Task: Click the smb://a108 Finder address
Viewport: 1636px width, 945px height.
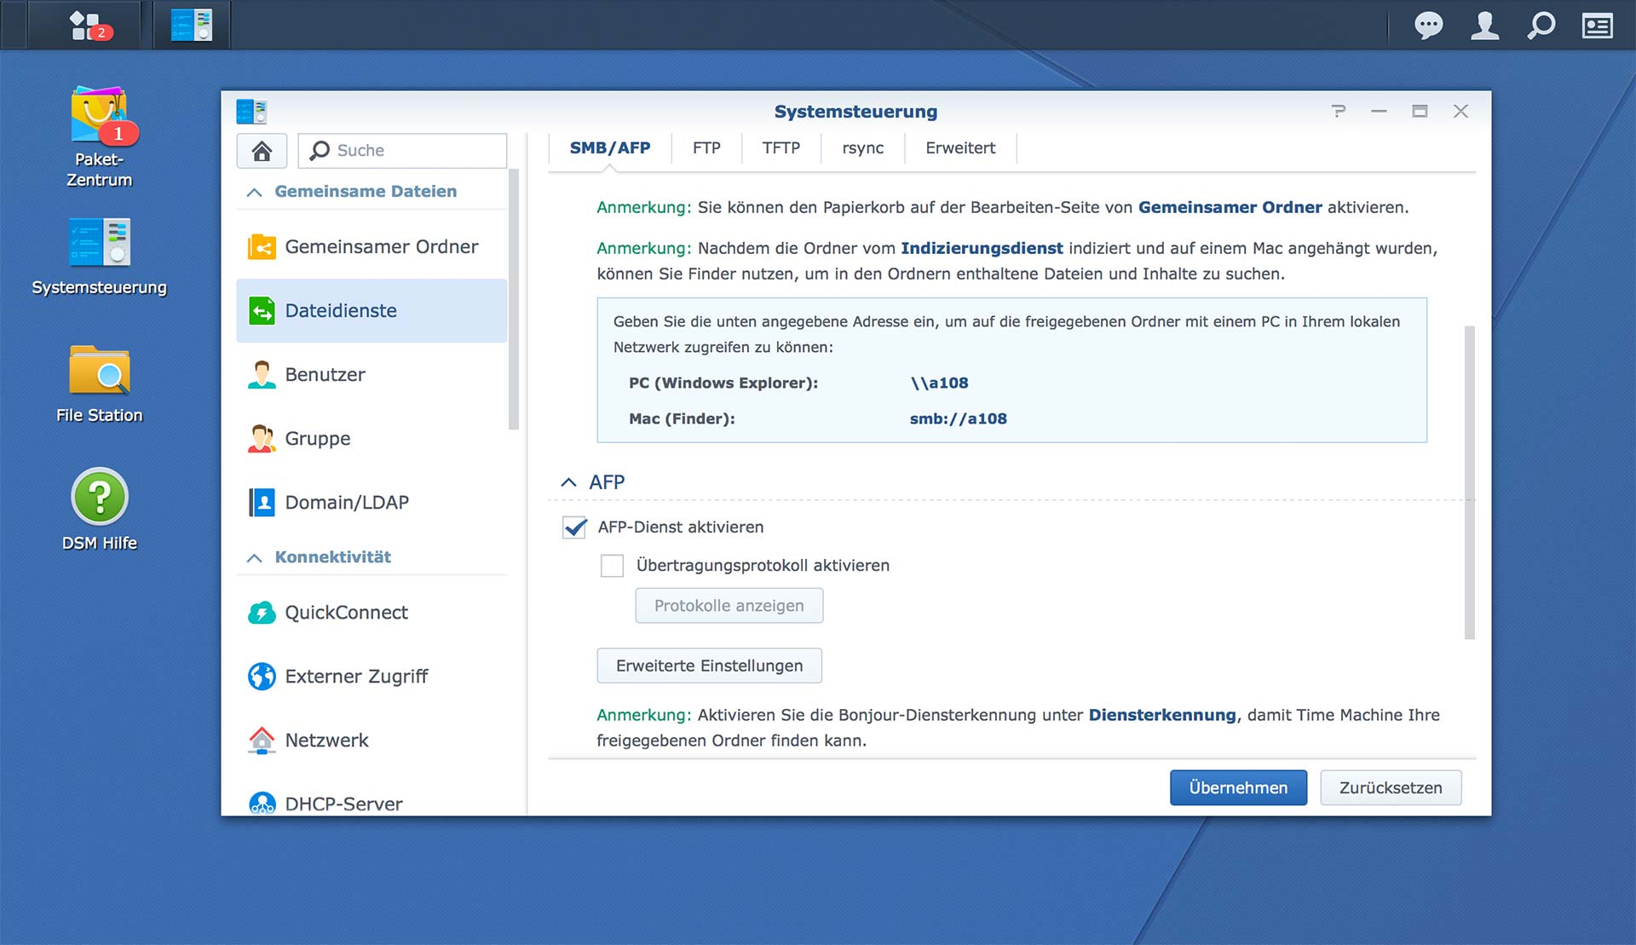Action: pos(958,419)
